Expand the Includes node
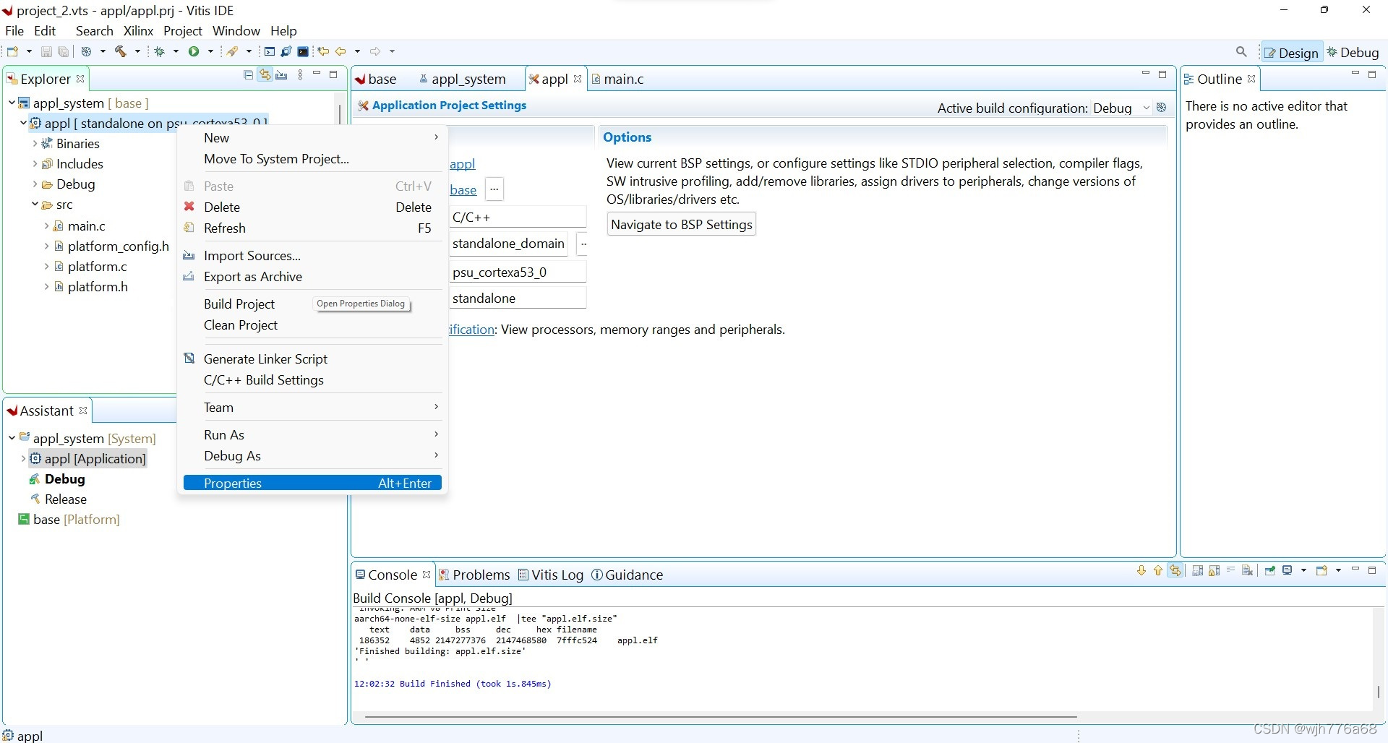Image resolution: width=1388 pixels, height=743 pixels. pyautogui.click(x=35, y=163)
